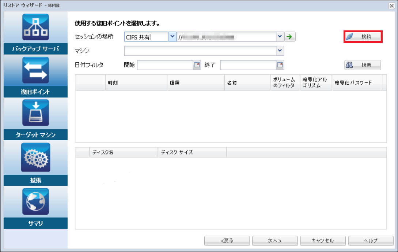This screenshot has width=398, height=252.
Task: Open help via ヘルプ button
Action: pos(371,241)
